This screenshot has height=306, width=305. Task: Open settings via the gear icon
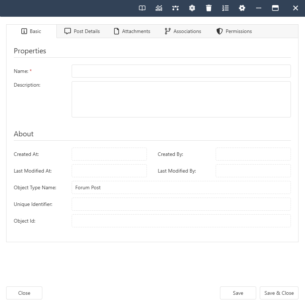(x=242, y=8)
